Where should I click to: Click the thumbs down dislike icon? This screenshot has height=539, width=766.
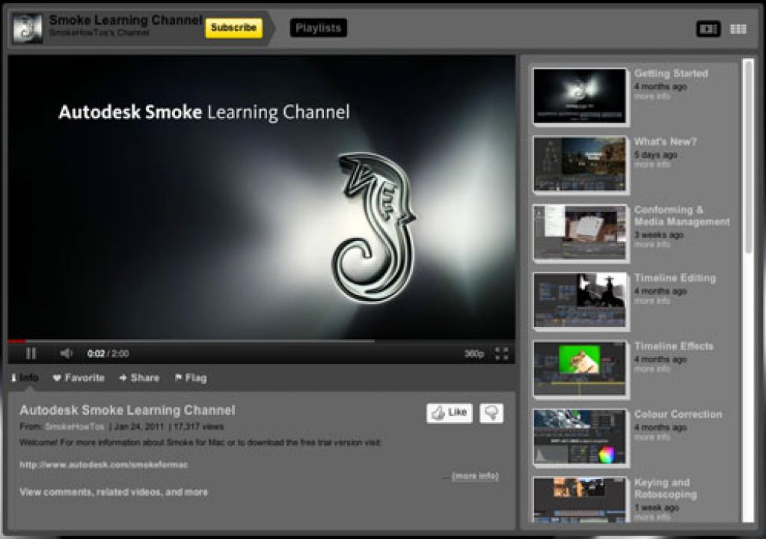[x=491, y=413]
